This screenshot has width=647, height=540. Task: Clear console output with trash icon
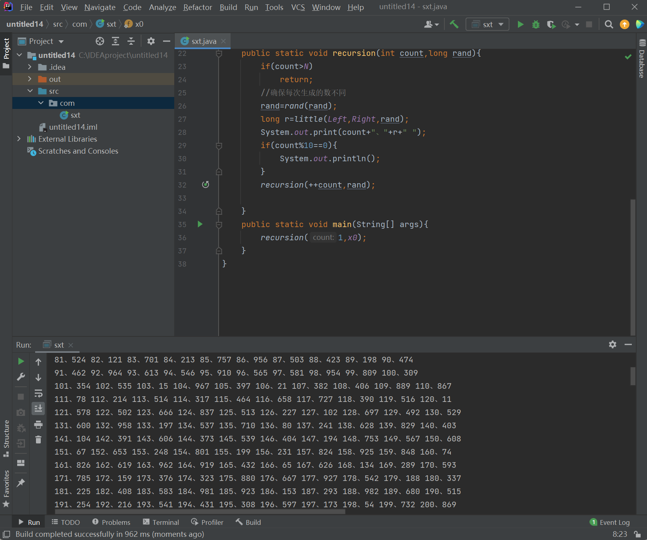coord(38,439)
